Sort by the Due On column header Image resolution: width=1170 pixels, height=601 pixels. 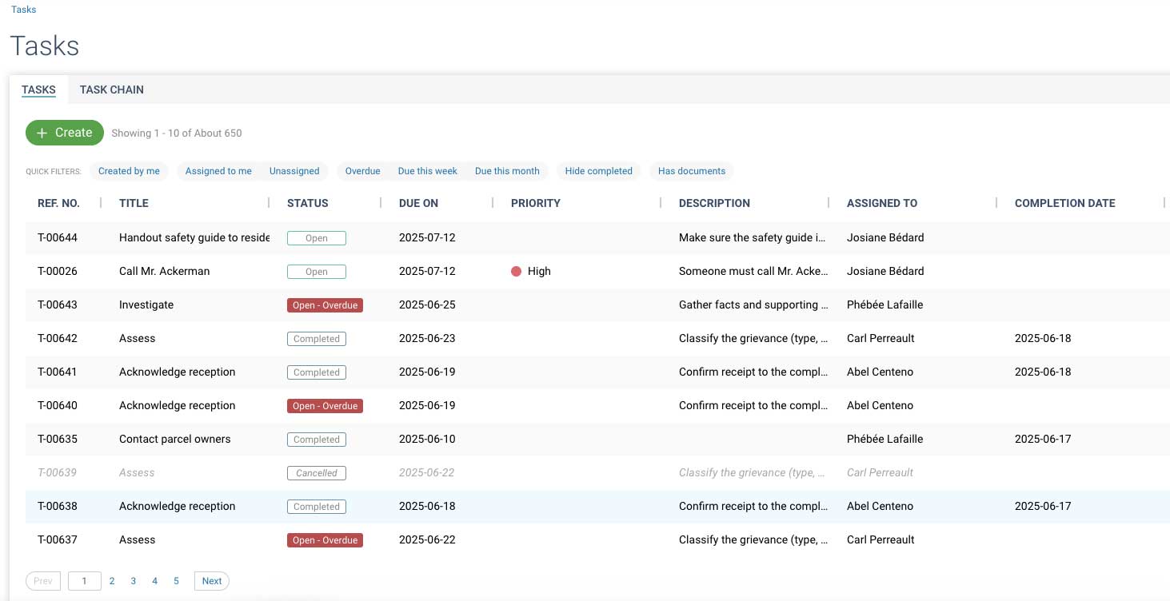(418, 203)
